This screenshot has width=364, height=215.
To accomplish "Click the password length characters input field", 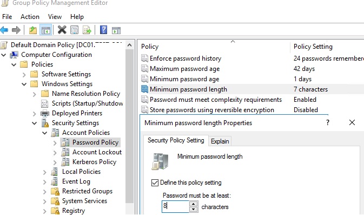I will click(175, 206).
